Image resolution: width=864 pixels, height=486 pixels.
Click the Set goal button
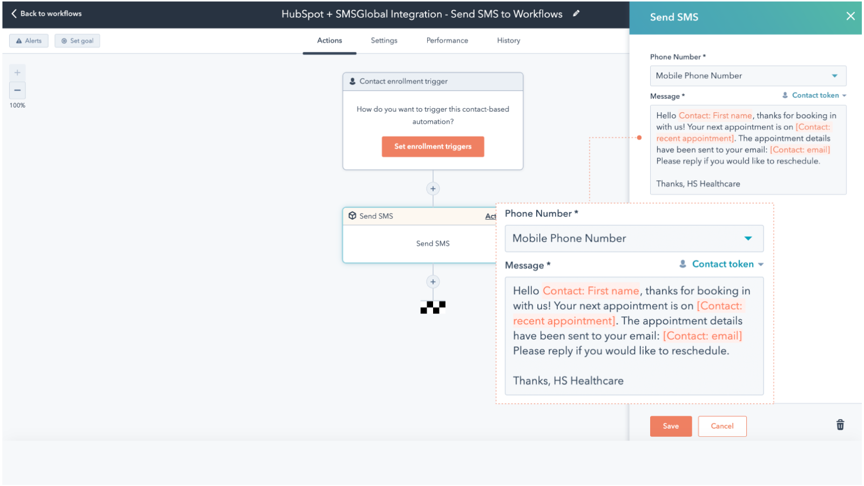tap(77, 40)
